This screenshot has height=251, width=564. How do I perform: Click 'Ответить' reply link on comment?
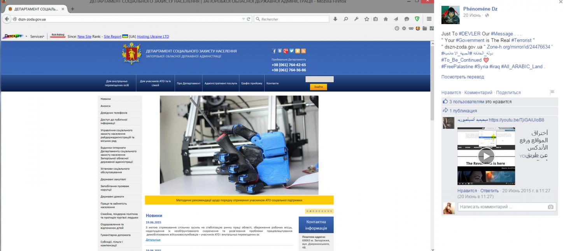point(489,191)
